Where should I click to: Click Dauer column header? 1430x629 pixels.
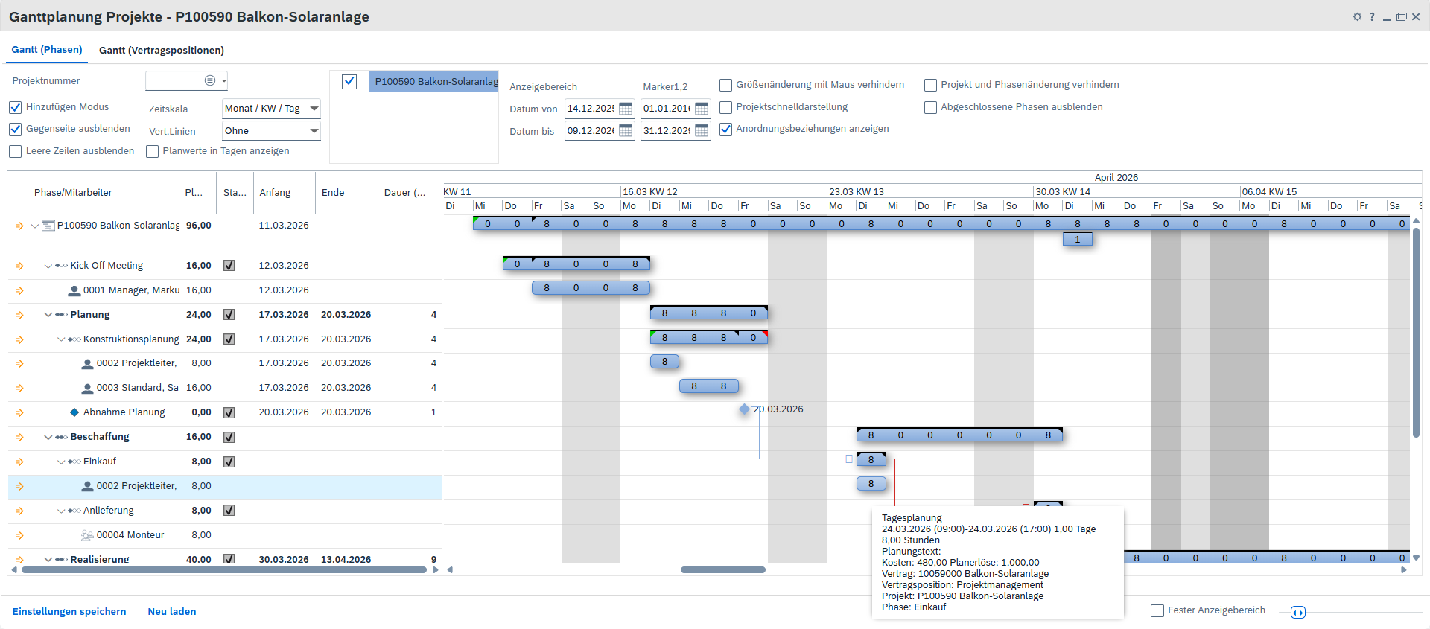(x=410, y=193)
